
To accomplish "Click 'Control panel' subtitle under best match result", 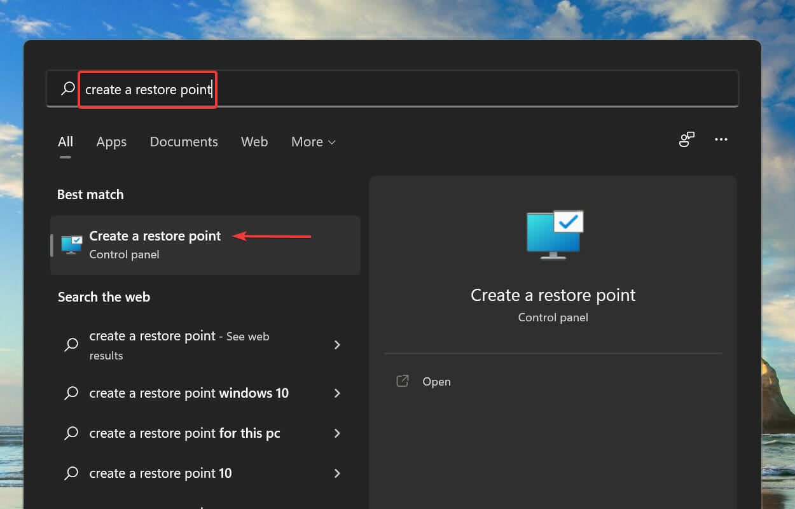I will click(124, 254).
